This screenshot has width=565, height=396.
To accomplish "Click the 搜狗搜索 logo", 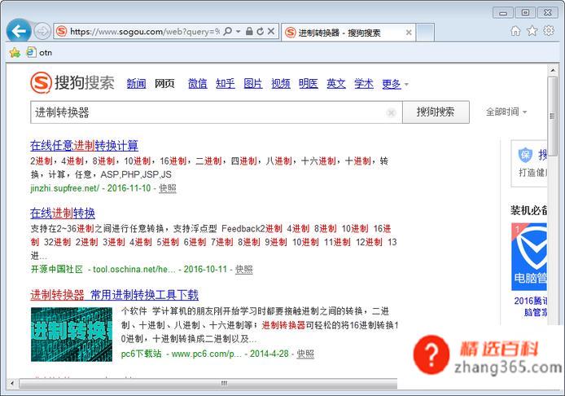I will [72, 82].
